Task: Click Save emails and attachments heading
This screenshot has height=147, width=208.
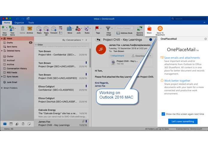Action: [x=182, y=58]
